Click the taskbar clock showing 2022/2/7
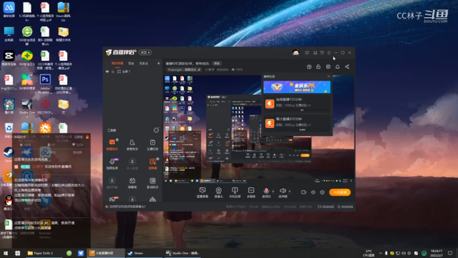The height and width of the screenshot is (258, 458). pos(436,253)
